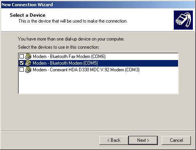Screen dimensions: 196x150
Task: Click the Select the devices to use label
Action: point(58,47)
